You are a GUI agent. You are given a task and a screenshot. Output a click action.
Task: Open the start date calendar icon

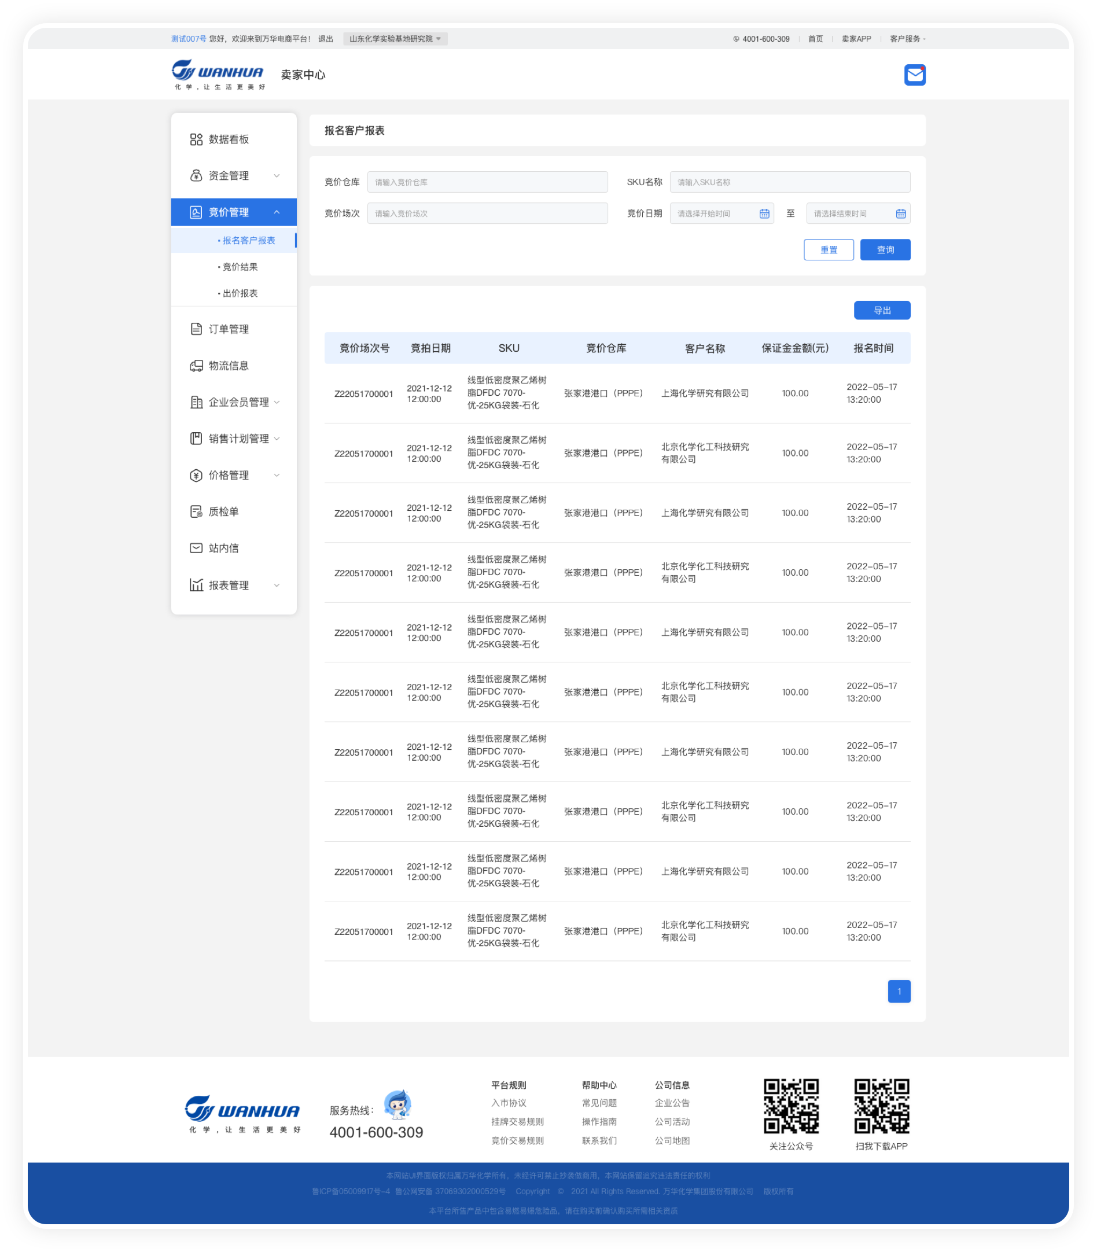point(764,213)
